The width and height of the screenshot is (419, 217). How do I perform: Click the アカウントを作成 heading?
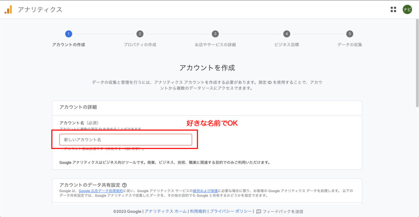coord(207,68)
